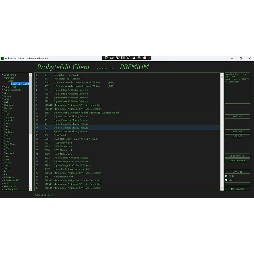Click the square layout adorner icon
Viewport: 254px width, 254px height.
tap(123, 58)
